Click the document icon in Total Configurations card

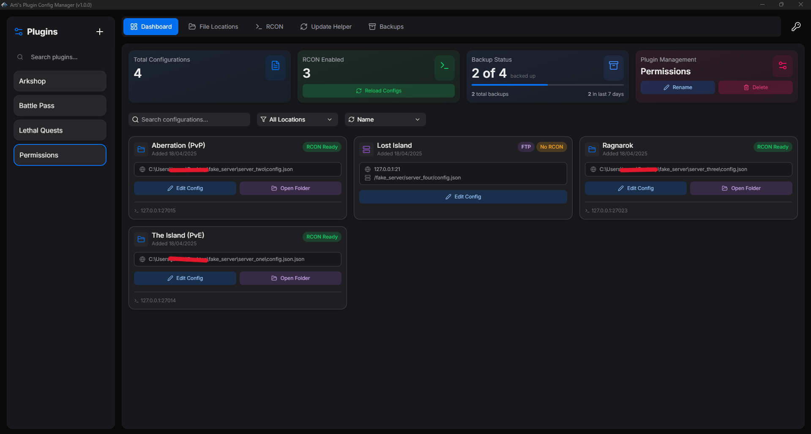(x=276, y=66)
